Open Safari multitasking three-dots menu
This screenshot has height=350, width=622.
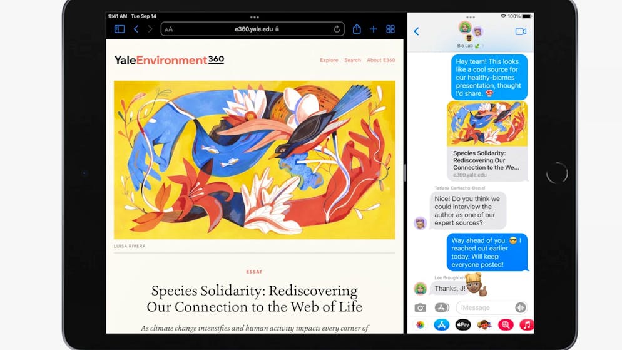pos(255,17)
